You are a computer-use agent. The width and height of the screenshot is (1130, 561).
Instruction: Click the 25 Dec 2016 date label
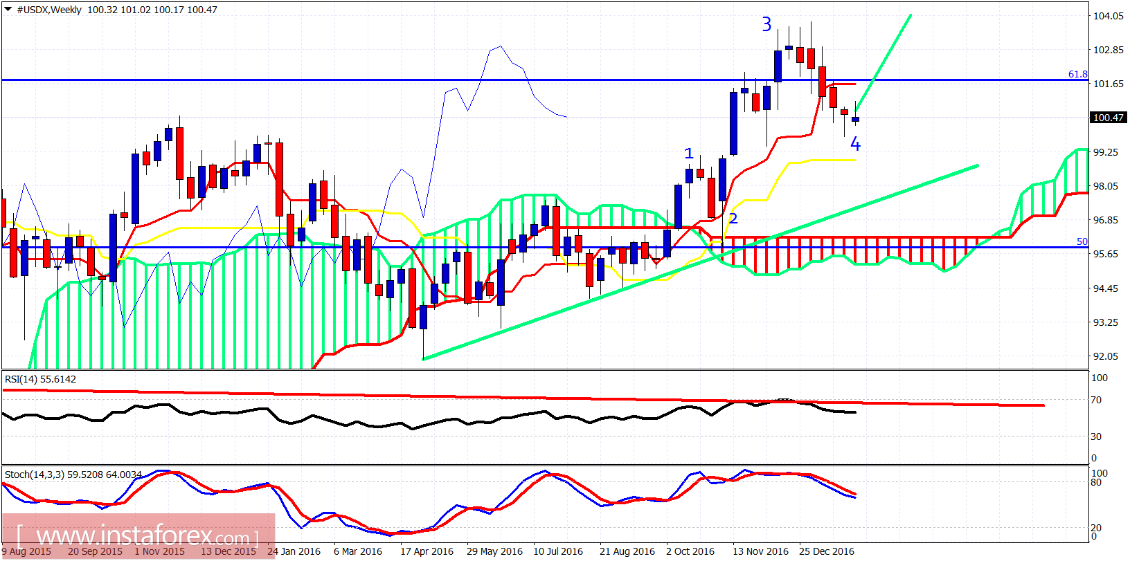[x=827, y=551]
